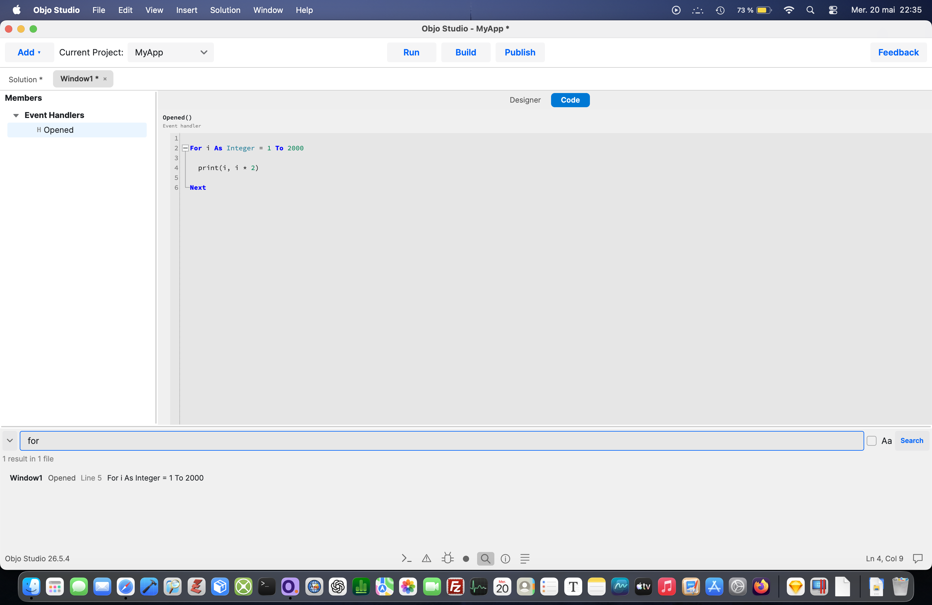Open the Help menu
Screen dimensions: 932x605
click(x=304, y=10)
